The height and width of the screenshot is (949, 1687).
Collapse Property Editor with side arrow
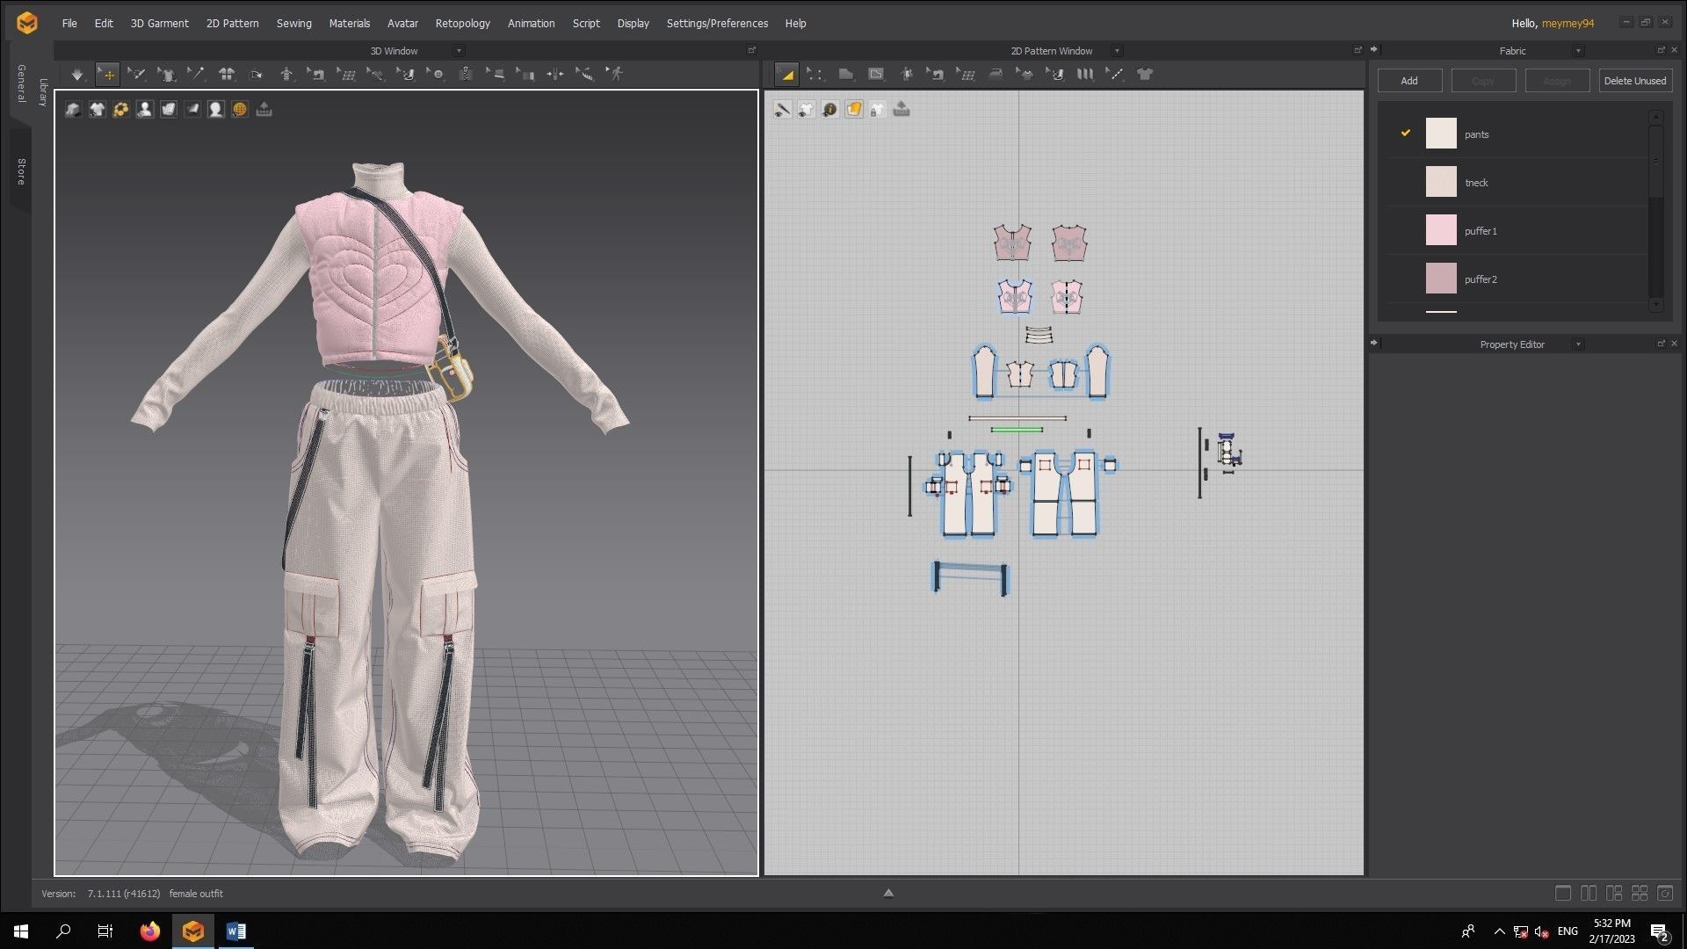point(1373,343)
